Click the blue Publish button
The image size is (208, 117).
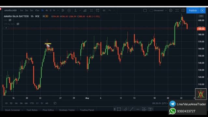pyautogui.click(x=193, y=10)
